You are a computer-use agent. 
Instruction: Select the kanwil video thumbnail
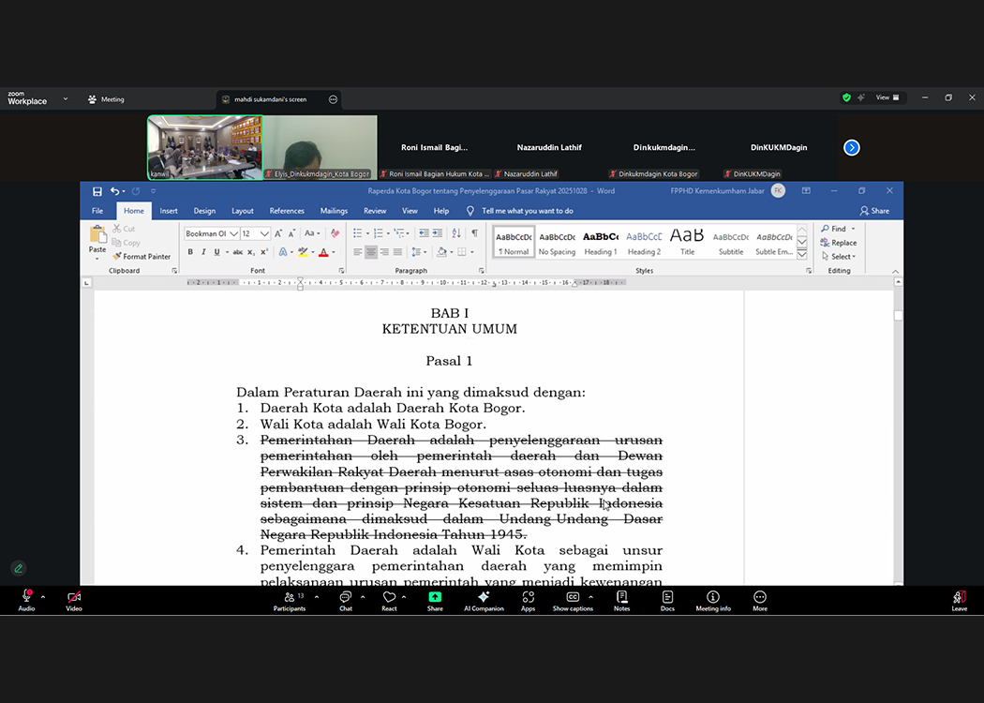204,147
